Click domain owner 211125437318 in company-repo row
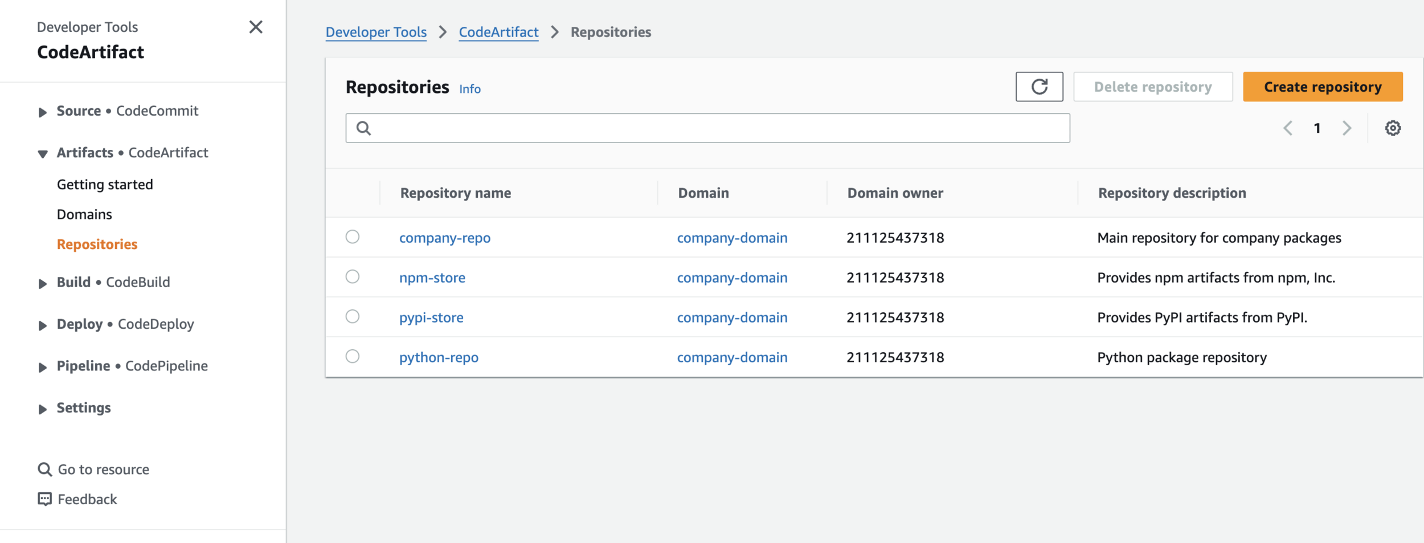The image size is (1424, 543). (x=895, y=238)
